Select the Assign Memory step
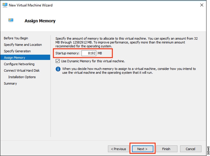This screenshot has height=156, width=210. pyautogui.click(x=14, y=58)
